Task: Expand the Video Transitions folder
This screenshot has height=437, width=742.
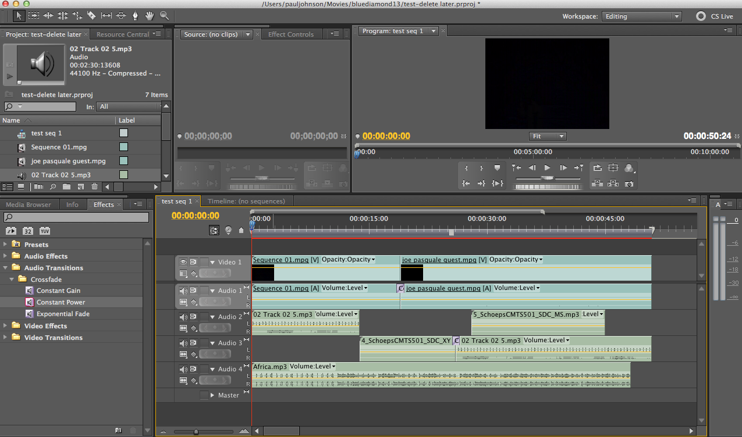Action: 5,338
